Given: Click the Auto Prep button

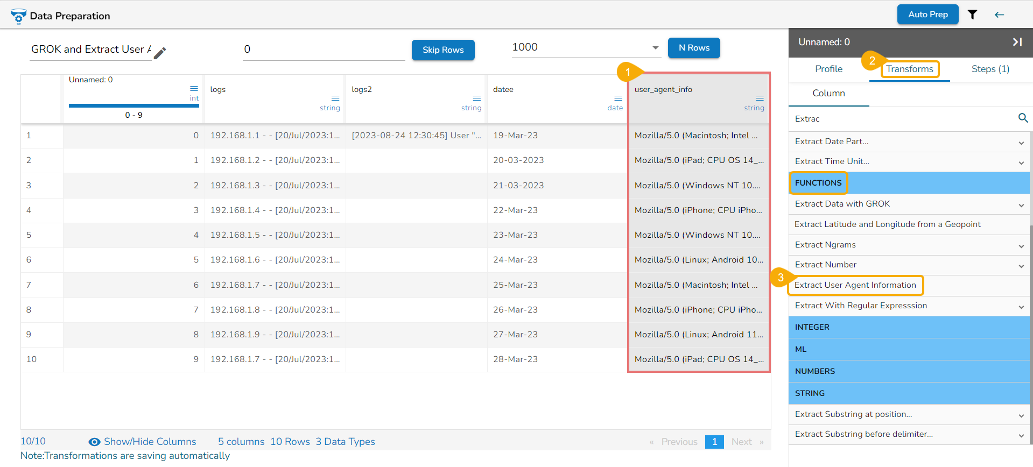Looking at the screenshot, I should tap(927, 15).
